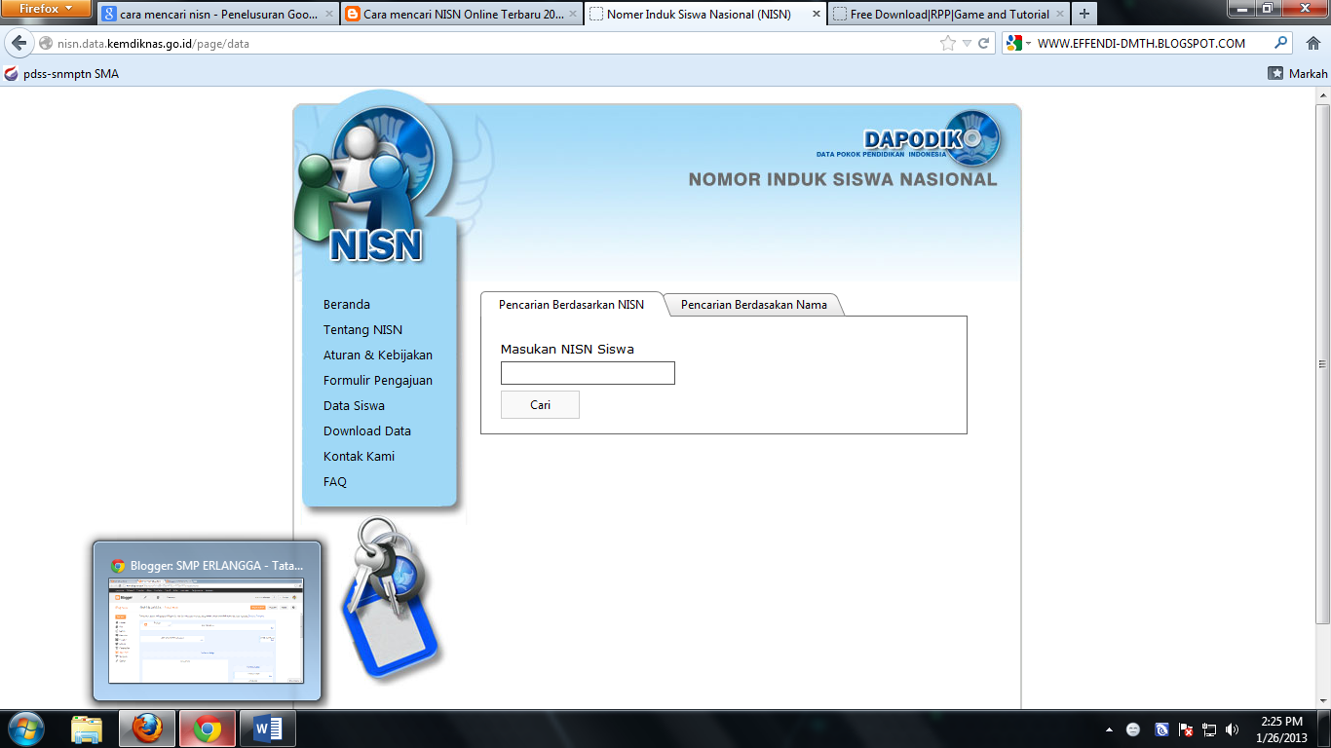Open the Download Data link

point(367,430)
